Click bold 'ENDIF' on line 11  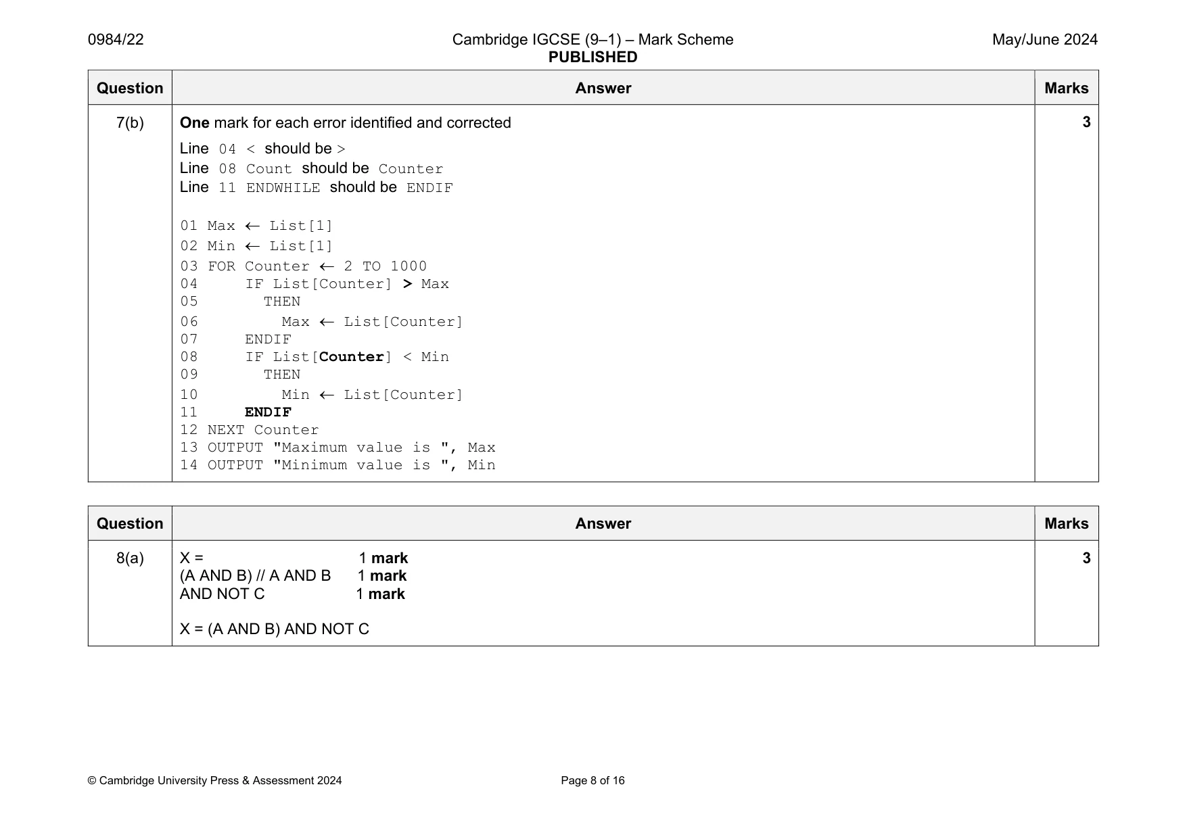268,412
